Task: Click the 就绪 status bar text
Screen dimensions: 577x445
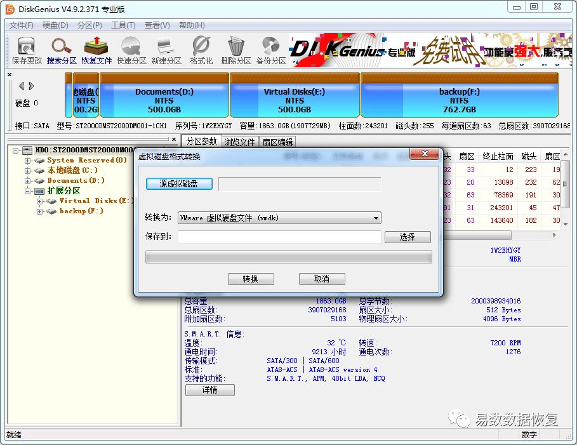Action: pyautogui.click(x=13, y=435)
